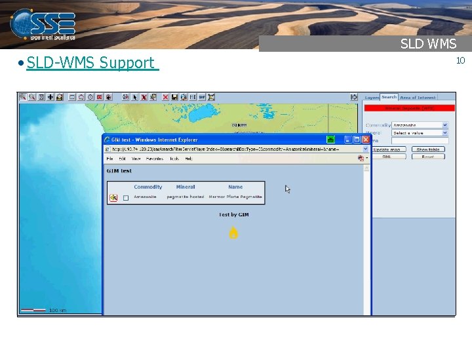Open the Commodity dropdown showing Amazonite
Viewport: 472px width, 354px height.
click(420, 125)
